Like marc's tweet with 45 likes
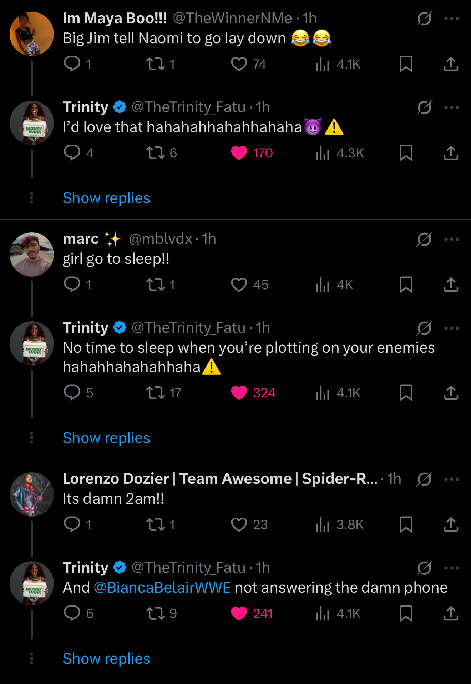471x684 pixels. [x=239, y=285]
